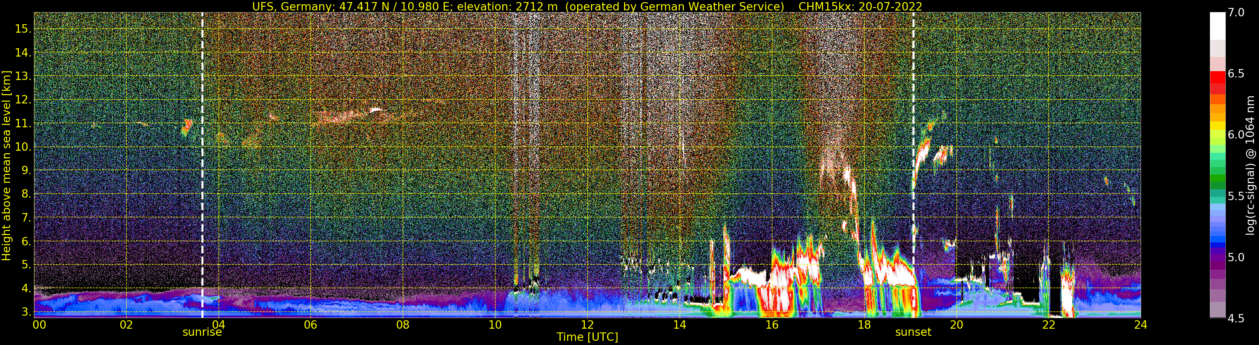Click the '10.' height tick label
This screenshot has height=345, width=1259.
tap(23, 147)
